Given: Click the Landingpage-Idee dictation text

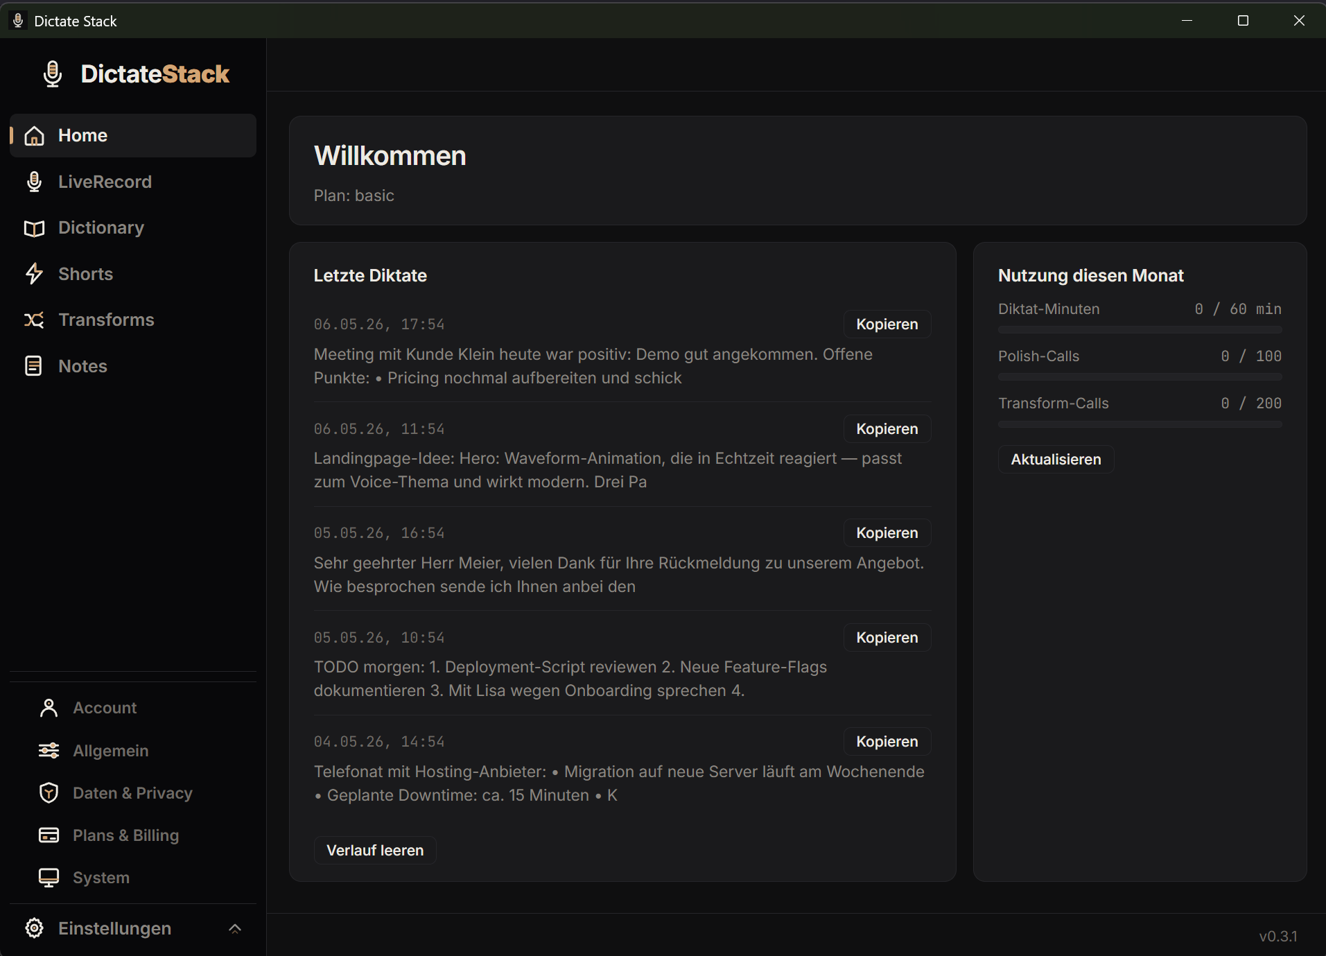Looking at the screenshot, I should coord(608,470).
